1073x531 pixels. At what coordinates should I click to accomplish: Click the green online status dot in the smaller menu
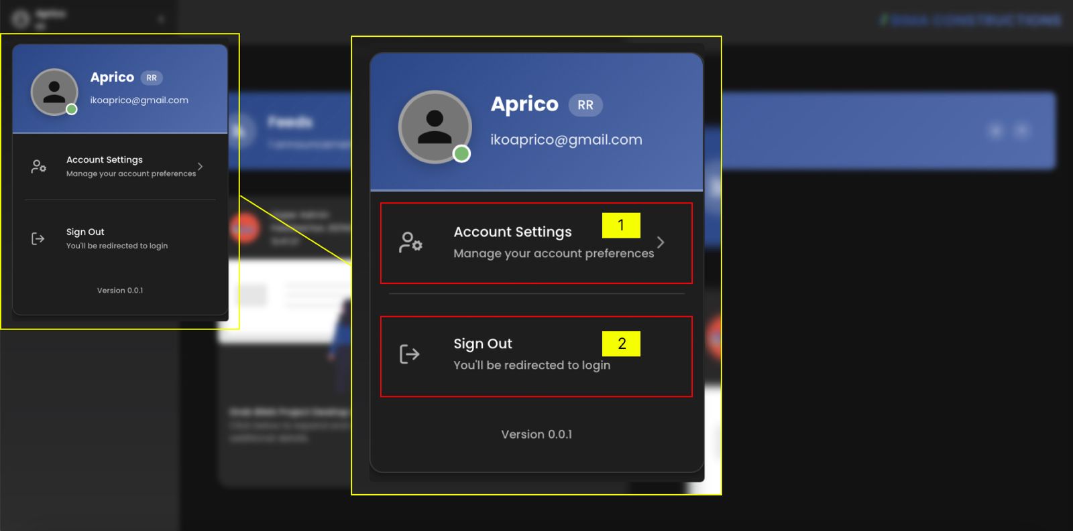[72, 109]
